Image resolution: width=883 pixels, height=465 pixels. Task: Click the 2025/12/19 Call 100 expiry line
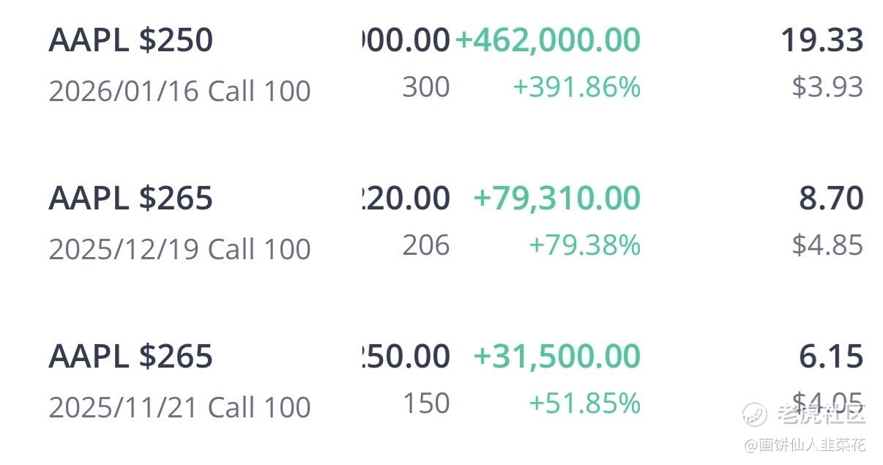(x=179, y=250)
